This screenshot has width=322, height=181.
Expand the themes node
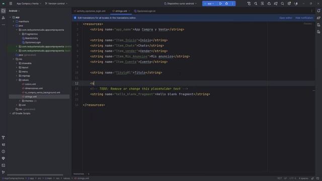tap(20, 101)
